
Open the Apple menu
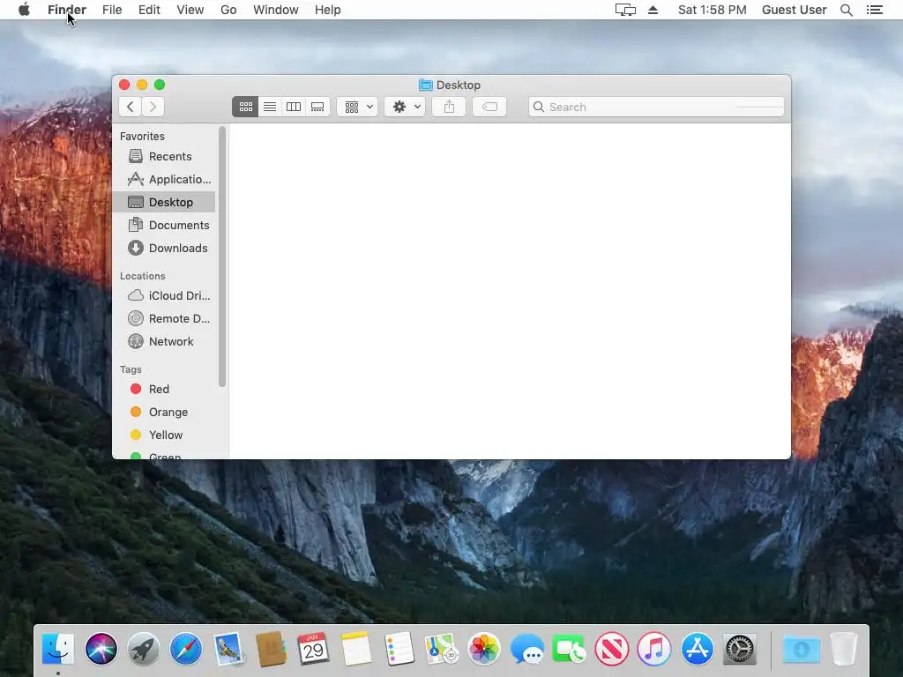tap(24, 10)
